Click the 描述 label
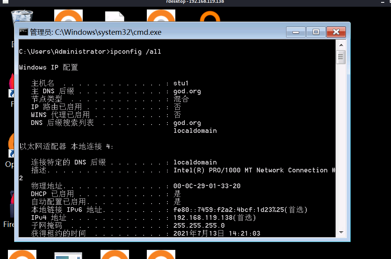 (39, 170)
